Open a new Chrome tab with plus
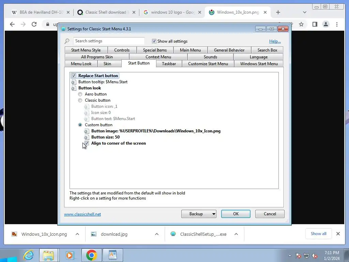 click(278, 12)
